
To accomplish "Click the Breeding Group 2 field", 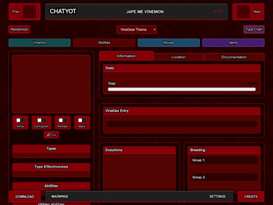I will tap(224, 177).
